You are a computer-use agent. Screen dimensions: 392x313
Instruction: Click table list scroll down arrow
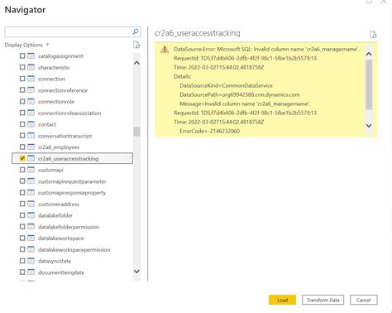(136, 271)
